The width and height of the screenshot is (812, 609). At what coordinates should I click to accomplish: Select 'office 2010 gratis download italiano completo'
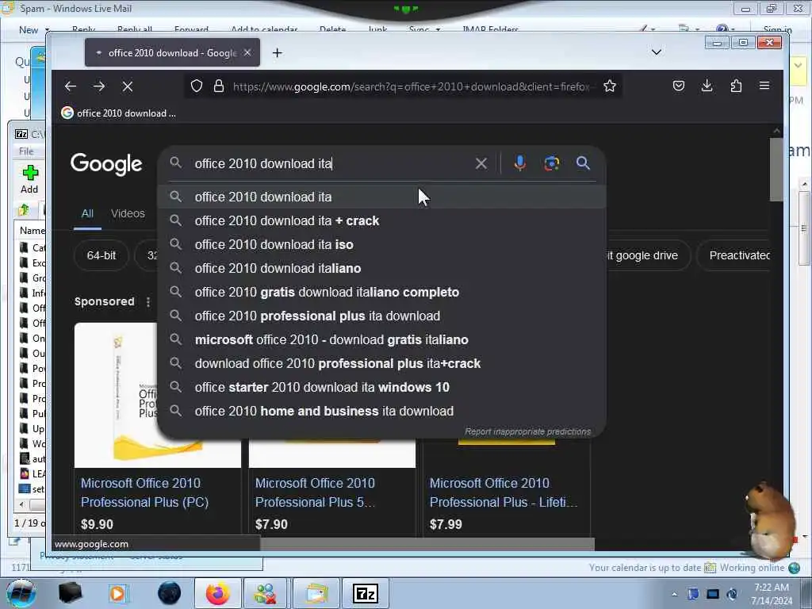381,292
